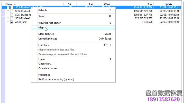Mark the checkbox of the fourth iSCSI-Etudes row
This screenshot has width=184, height=103.
coord(8,19)
